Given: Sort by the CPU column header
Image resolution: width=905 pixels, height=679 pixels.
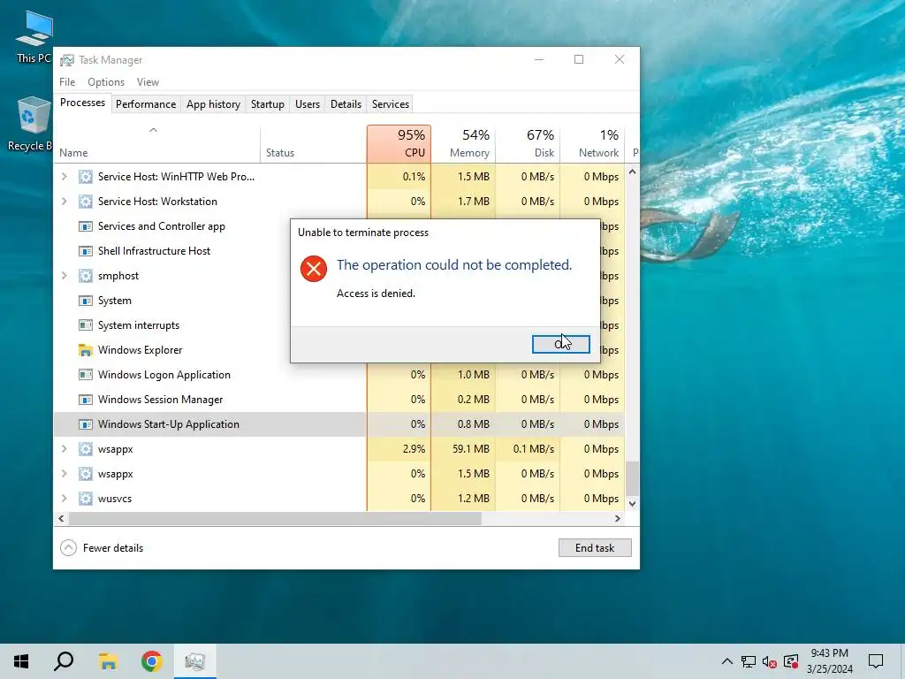Looking at the screenshot, I should [399, 144].
